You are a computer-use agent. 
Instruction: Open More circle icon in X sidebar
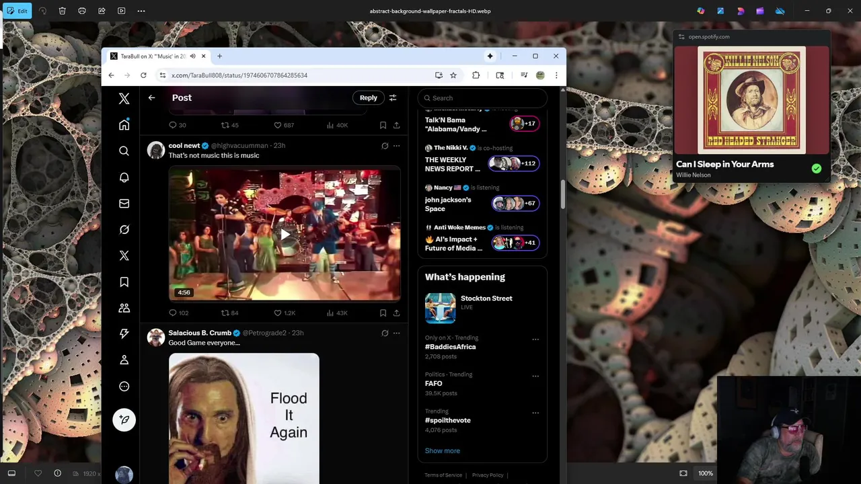coord(124,387)
